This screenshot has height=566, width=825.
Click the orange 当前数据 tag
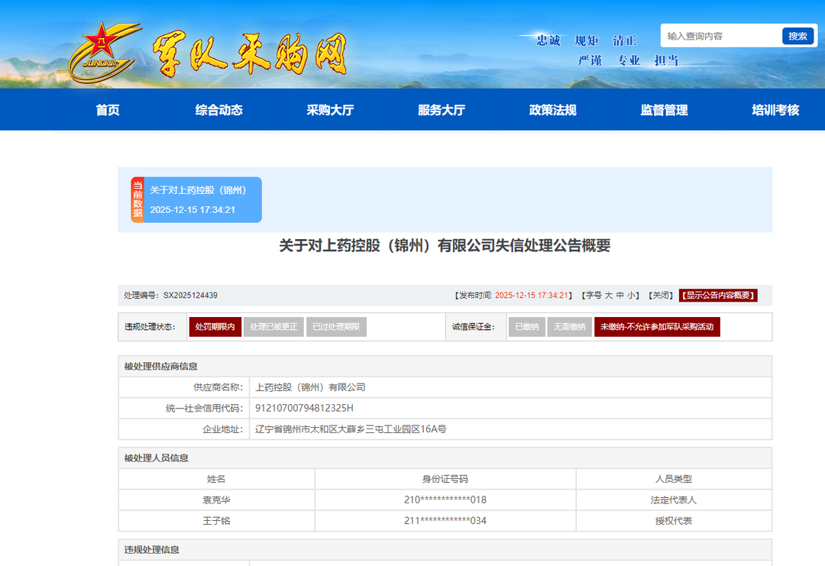pyautogui.click(x=137, y=199)
